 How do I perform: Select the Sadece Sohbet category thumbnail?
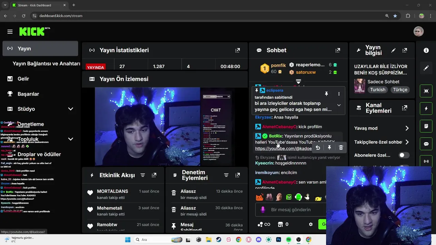[360, 86]
